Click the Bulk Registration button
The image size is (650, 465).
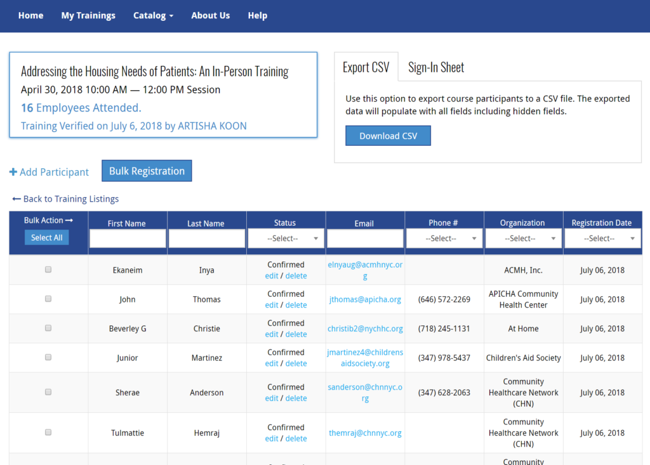[147, 171]
